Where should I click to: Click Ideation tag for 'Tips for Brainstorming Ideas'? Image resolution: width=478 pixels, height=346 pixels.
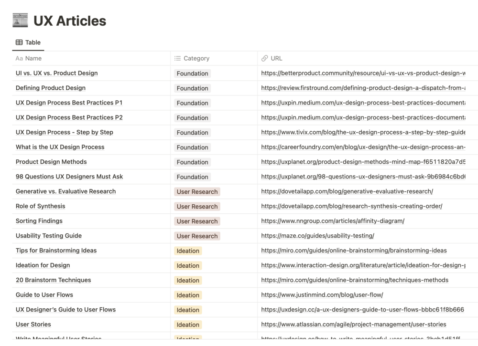(188, 251)
